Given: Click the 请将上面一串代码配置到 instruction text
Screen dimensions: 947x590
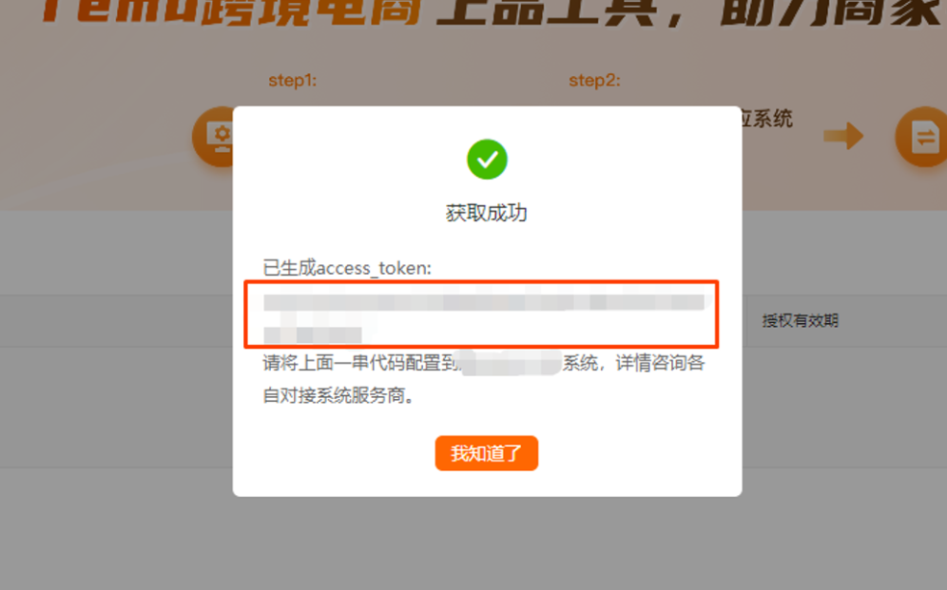Looking at the screenshot, I should 361,363.
